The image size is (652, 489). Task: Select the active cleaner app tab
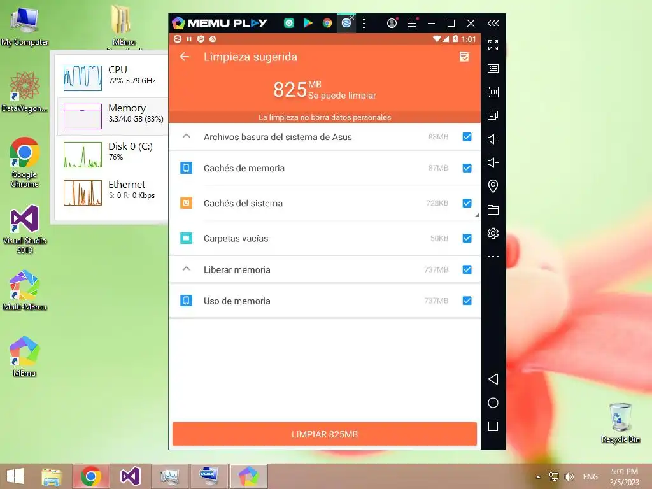[x=346, y=24]
